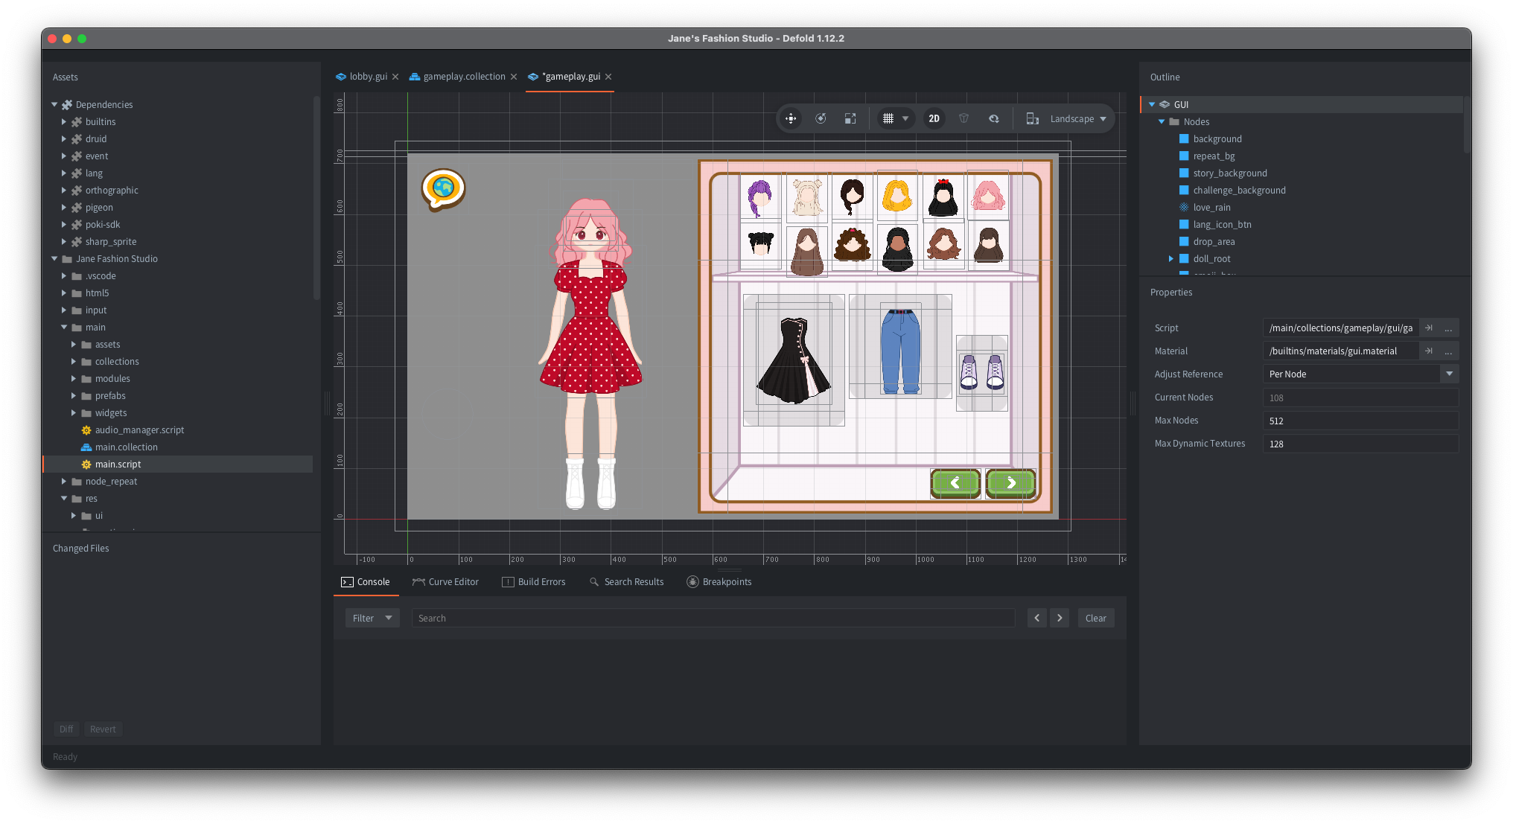Screen dimensions: 1513x824
Task: Collapse the Jane Fashion Studio folder
Action: [53, 258]
